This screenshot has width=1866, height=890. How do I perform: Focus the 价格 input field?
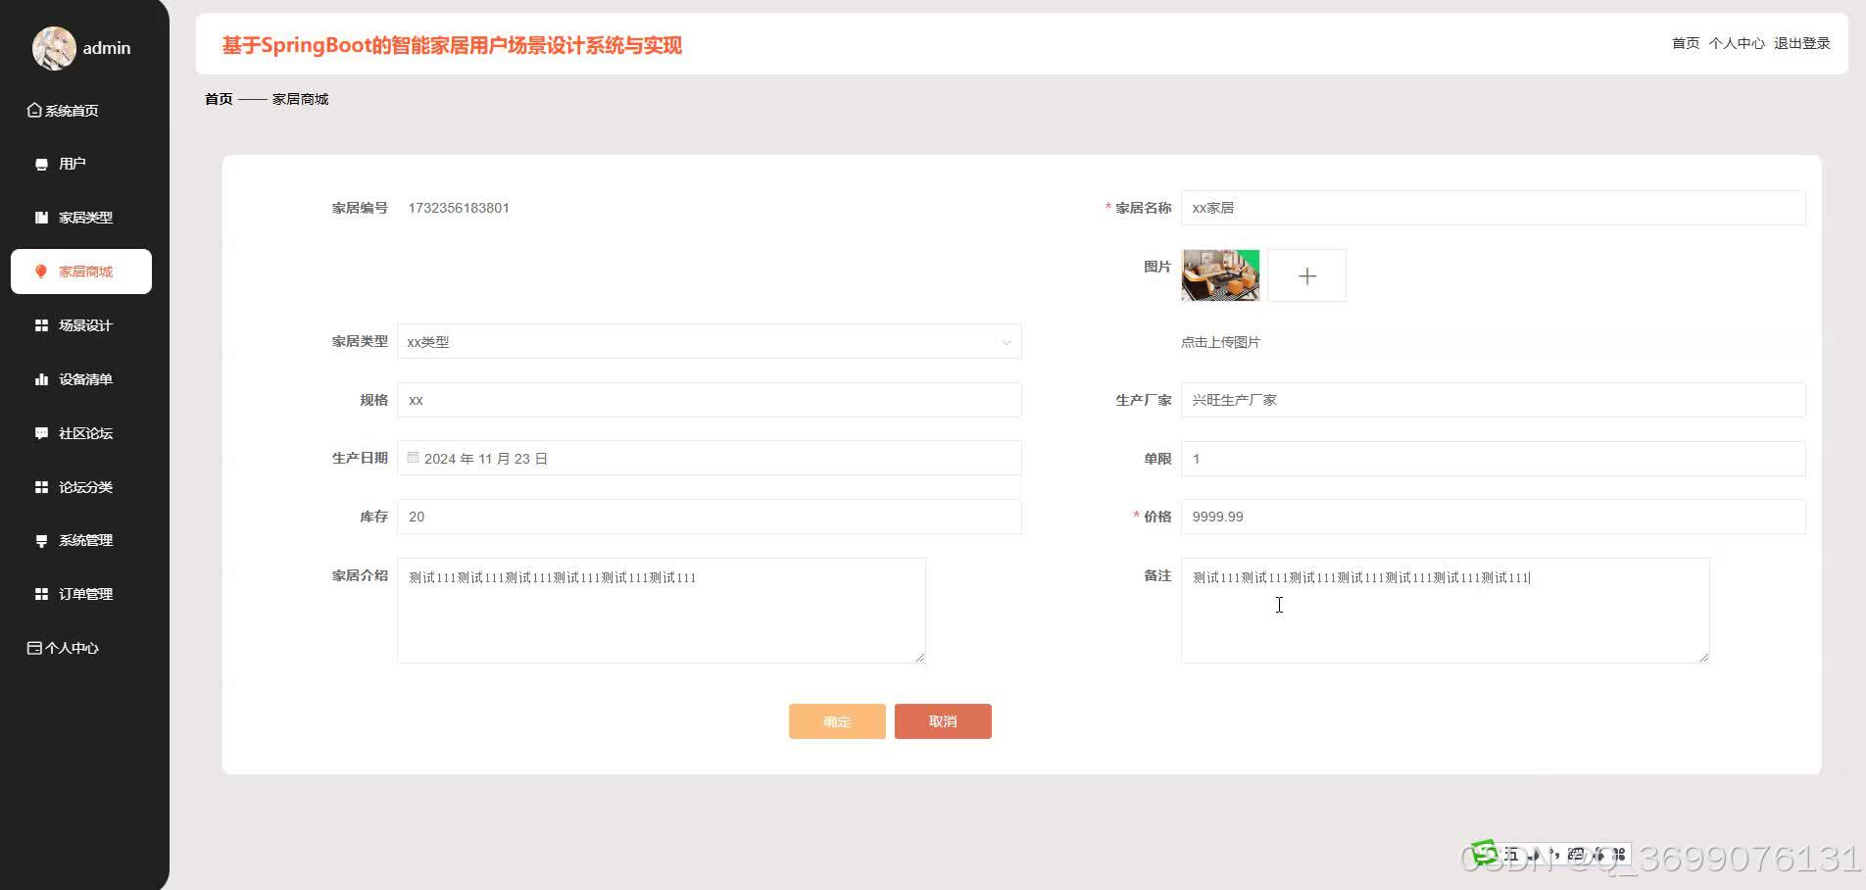[1493, 517]
